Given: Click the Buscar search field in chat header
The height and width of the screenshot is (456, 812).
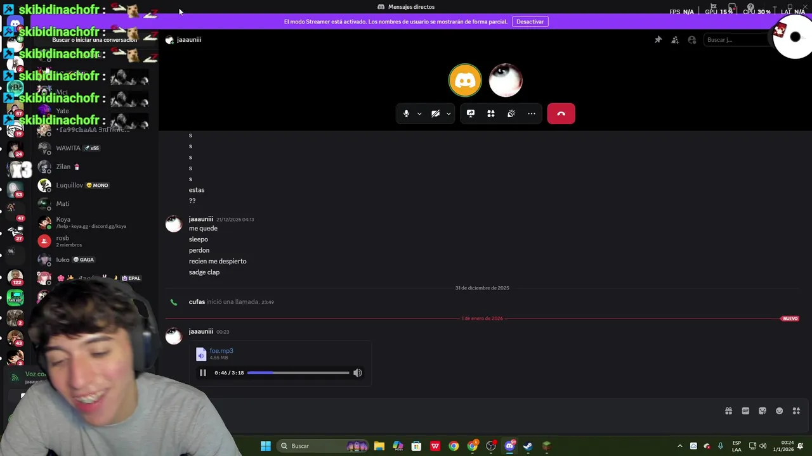Looking at the screenshot, I should 736,40.
